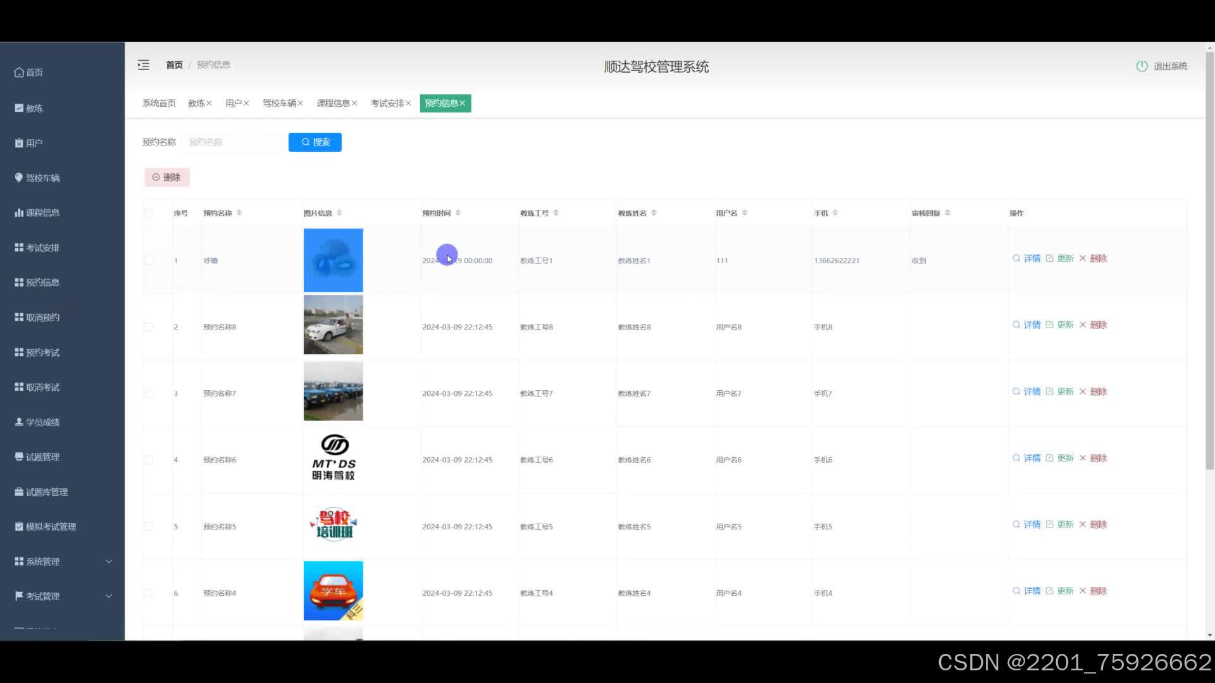Sort by the 预约时间 column arrows
Viewport: 1215px width, 683px height.
point(458,213)
